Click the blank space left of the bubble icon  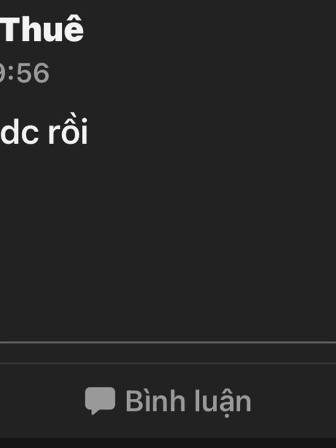pos(41,401)
